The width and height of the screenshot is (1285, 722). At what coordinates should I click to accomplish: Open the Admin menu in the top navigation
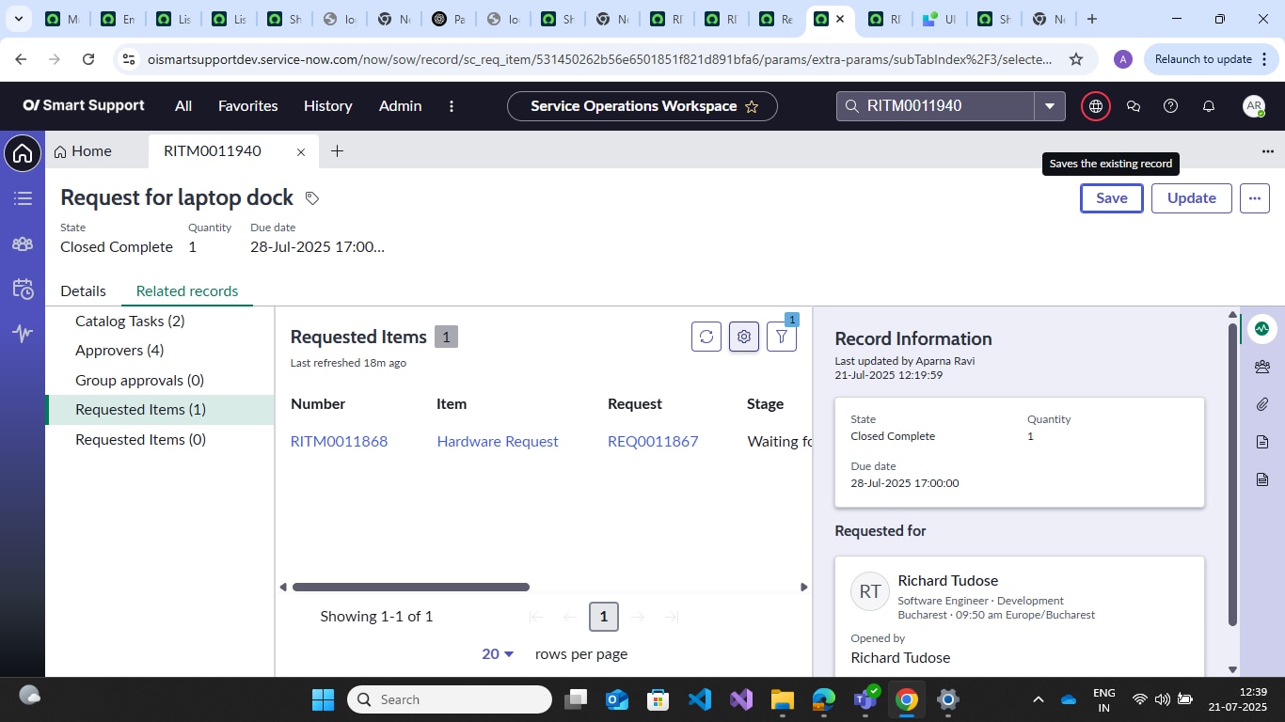[x=400, y=105]
